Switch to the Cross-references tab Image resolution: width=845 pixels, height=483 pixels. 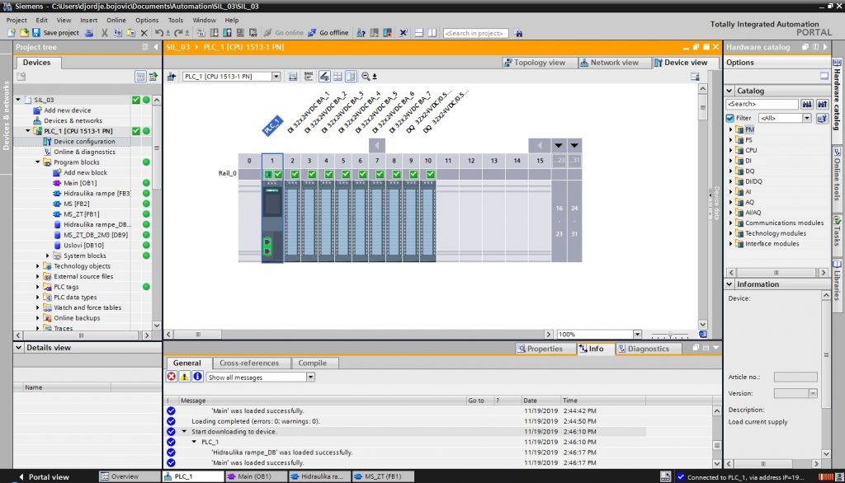tap(249, 363)
